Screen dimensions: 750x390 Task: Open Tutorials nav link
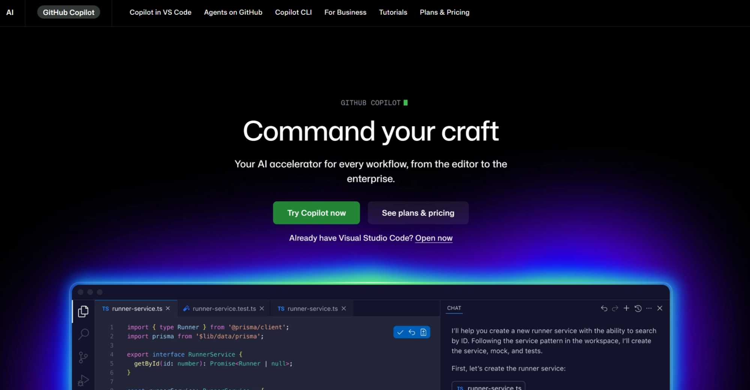click(x=393, y=12)
